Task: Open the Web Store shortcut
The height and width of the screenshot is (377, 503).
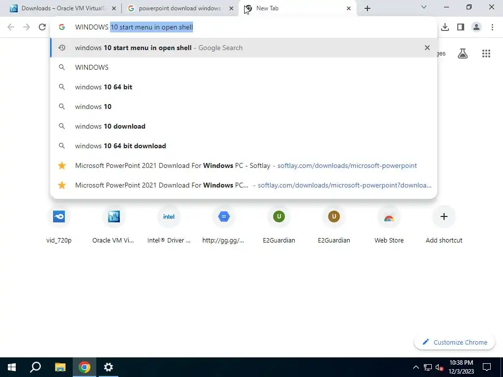Action: point(389,225)
